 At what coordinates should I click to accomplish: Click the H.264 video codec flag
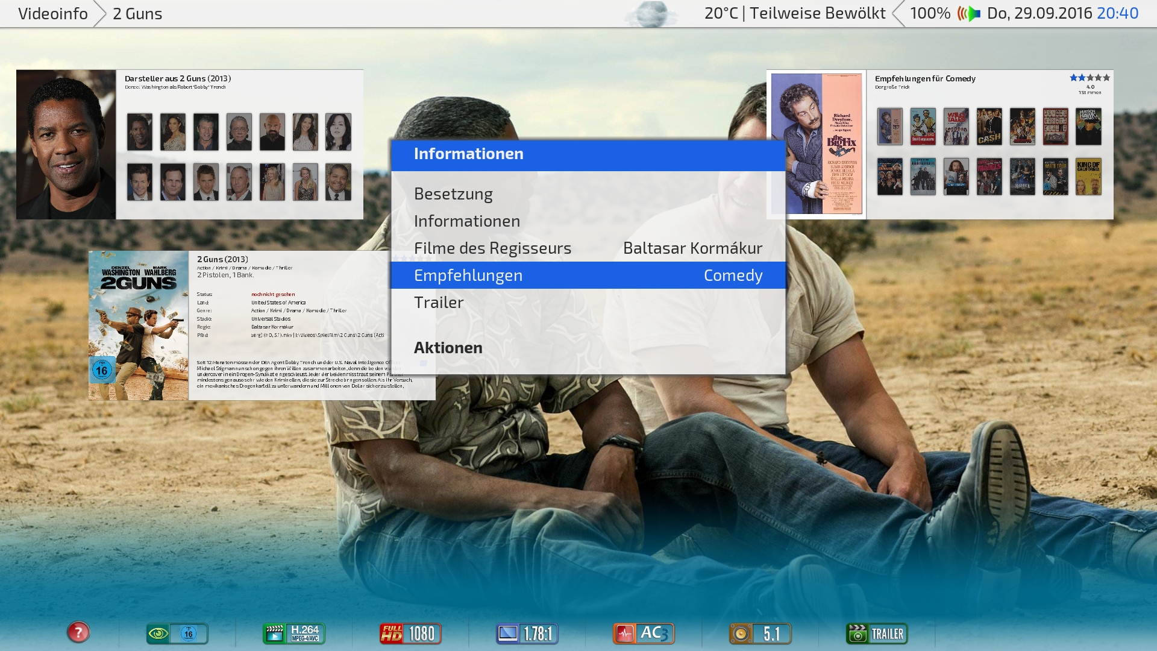[293, 634]
